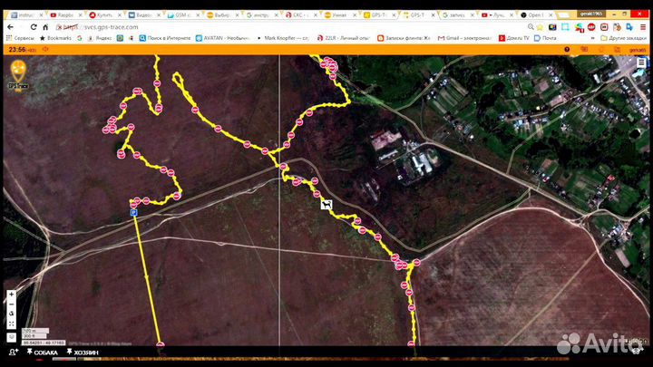The height and width of the screenshot is (367, 653).
Task: Click the sound icon beside the clock
Action: pyautogui.click(x=45, y=49)
